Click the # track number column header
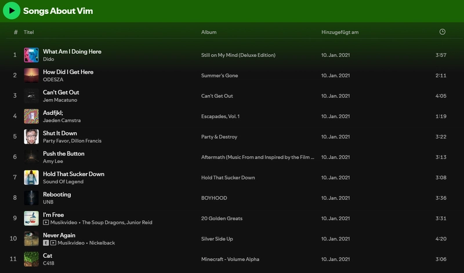This screenshot has height=273, width=464. [x=16, y=32]
